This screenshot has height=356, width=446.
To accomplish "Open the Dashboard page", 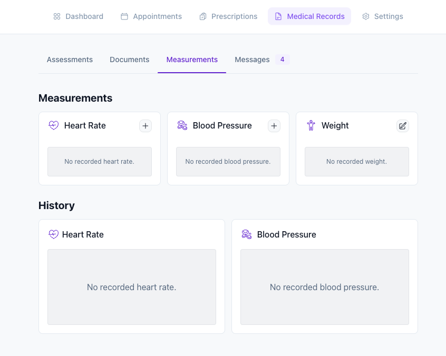I will tap(78, 16).
